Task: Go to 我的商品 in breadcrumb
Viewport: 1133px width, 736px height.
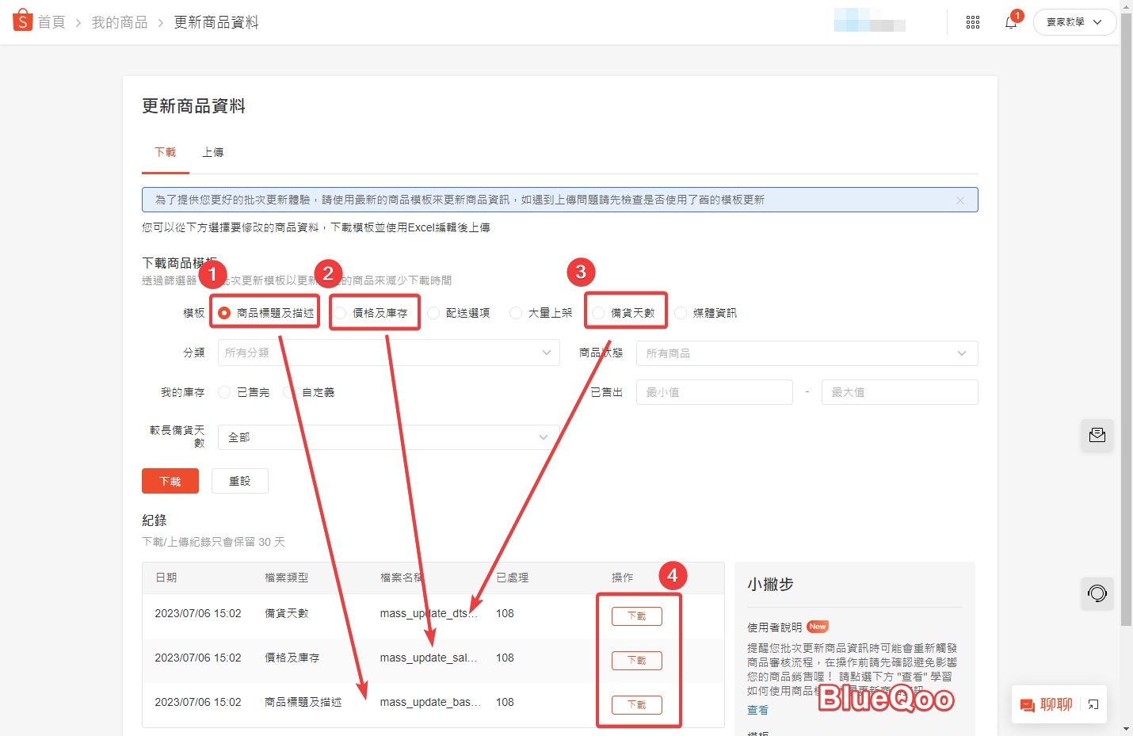Action: pyautogui.click(x=120, y=22)
